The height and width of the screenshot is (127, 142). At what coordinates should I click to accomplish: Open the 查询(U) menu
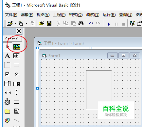pyautogui.click(x=126, y=15)
